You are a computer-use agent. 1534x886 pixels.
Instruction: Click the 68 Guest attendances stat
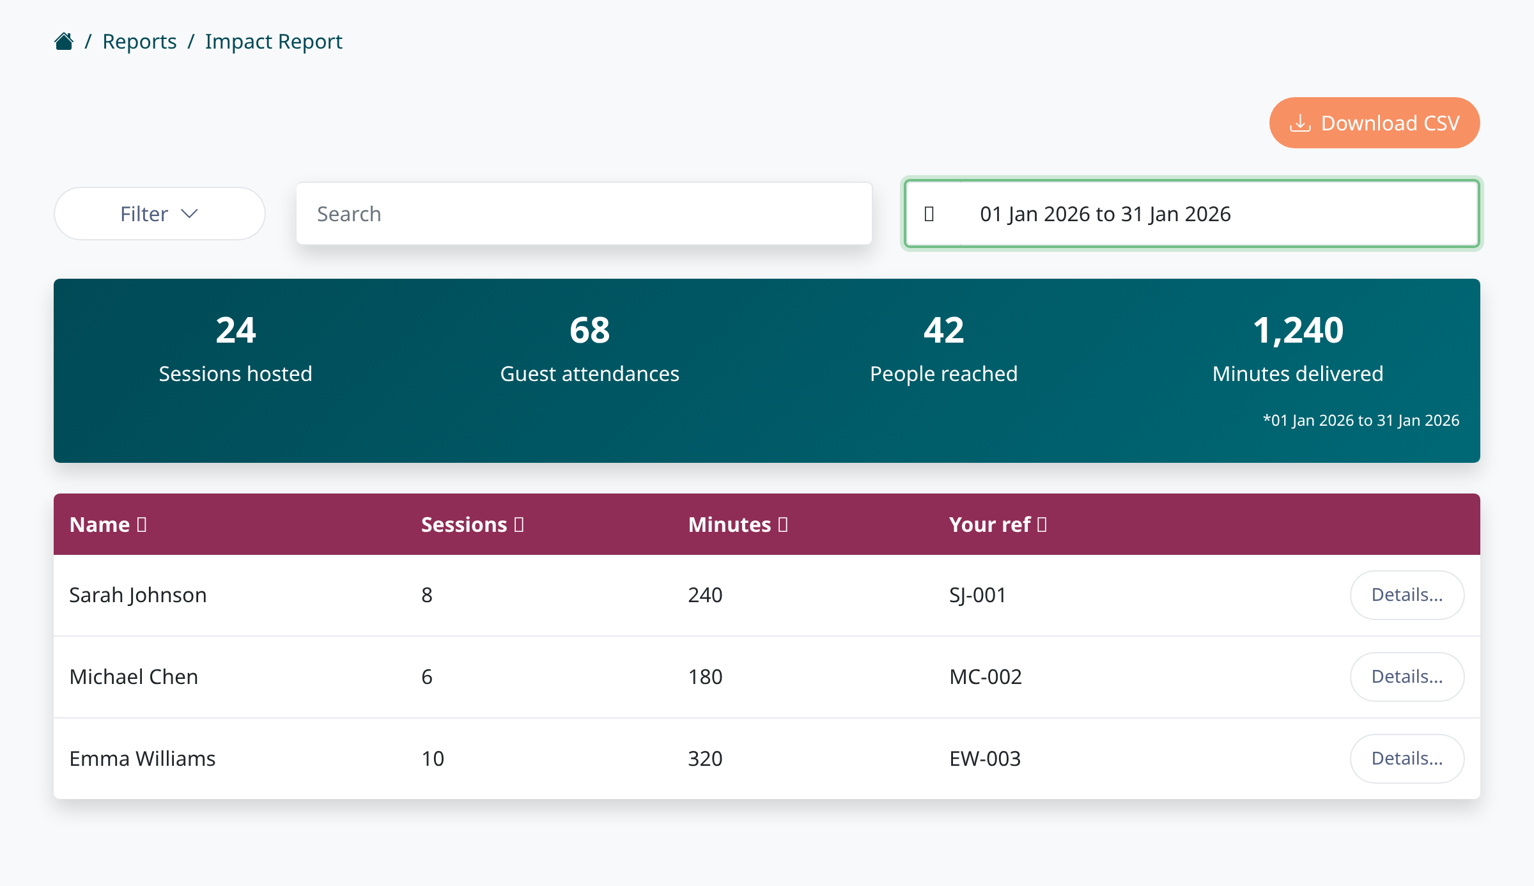(590, 349)
